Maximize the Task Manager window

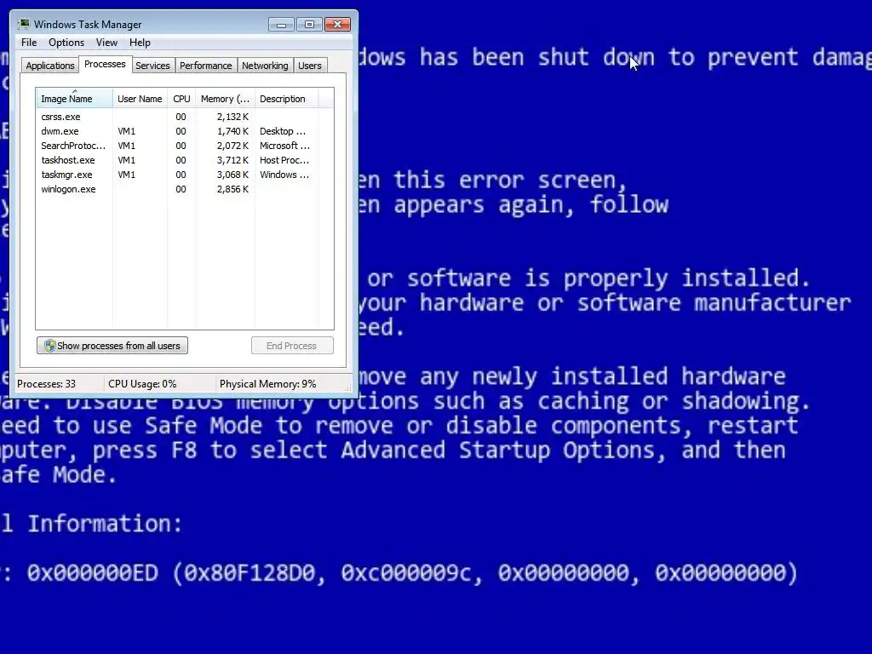309,25
